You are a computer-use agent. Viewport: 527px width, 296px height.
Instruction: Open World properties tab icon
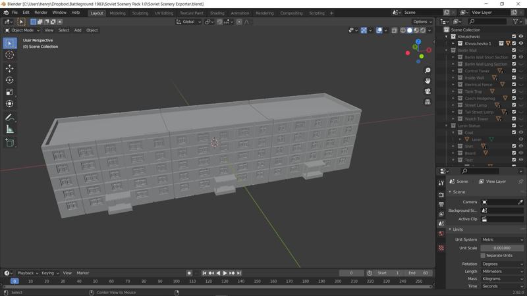click(x=441, y=234)
